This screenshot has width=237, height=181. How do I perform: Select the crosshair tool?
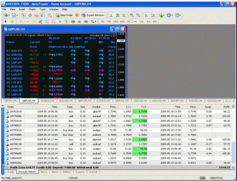click(x=13, y=22)
